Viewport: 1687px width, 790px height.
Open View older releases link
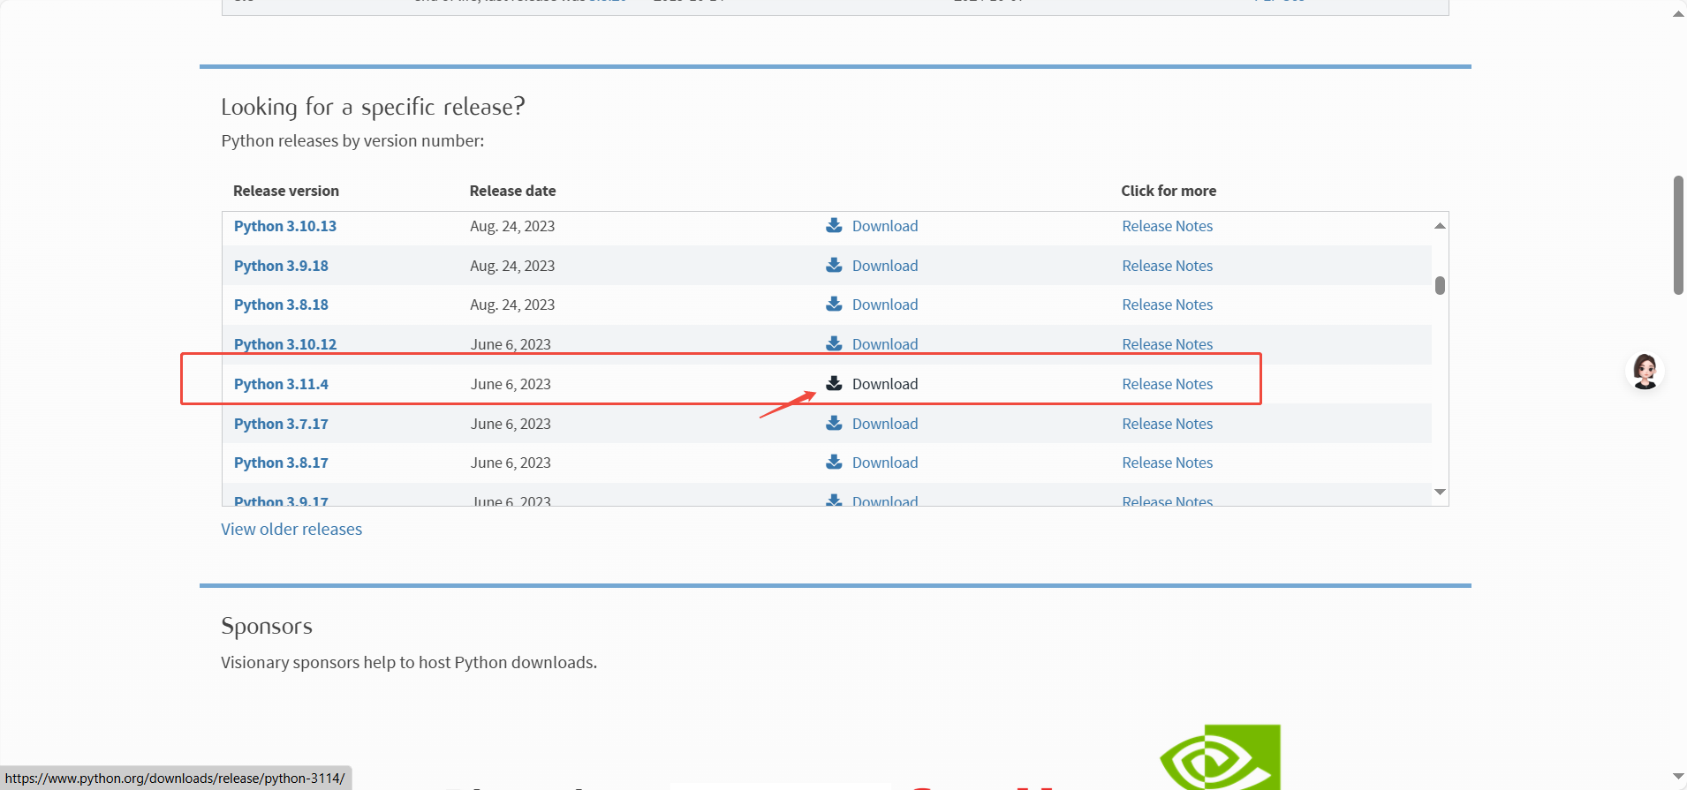[x=291, y=529]
